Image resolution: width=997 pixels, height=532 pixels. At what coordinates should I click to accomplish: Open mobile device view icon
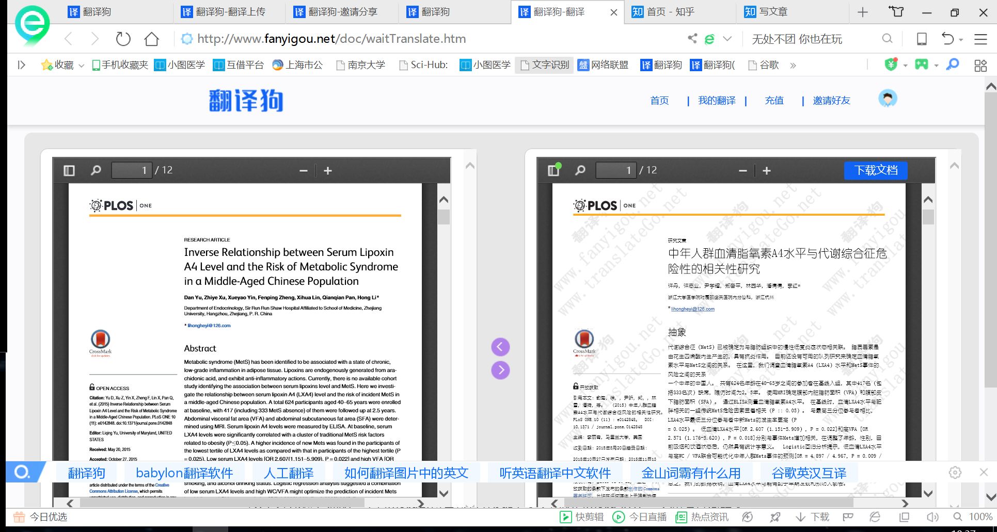click(x=922, y=39)
